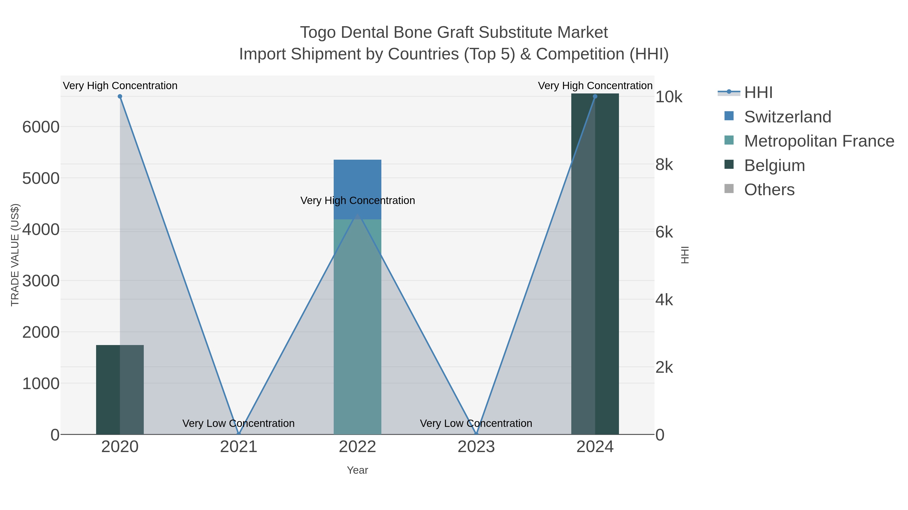Toggle the HHI legend entry

[x=745, y=93]
